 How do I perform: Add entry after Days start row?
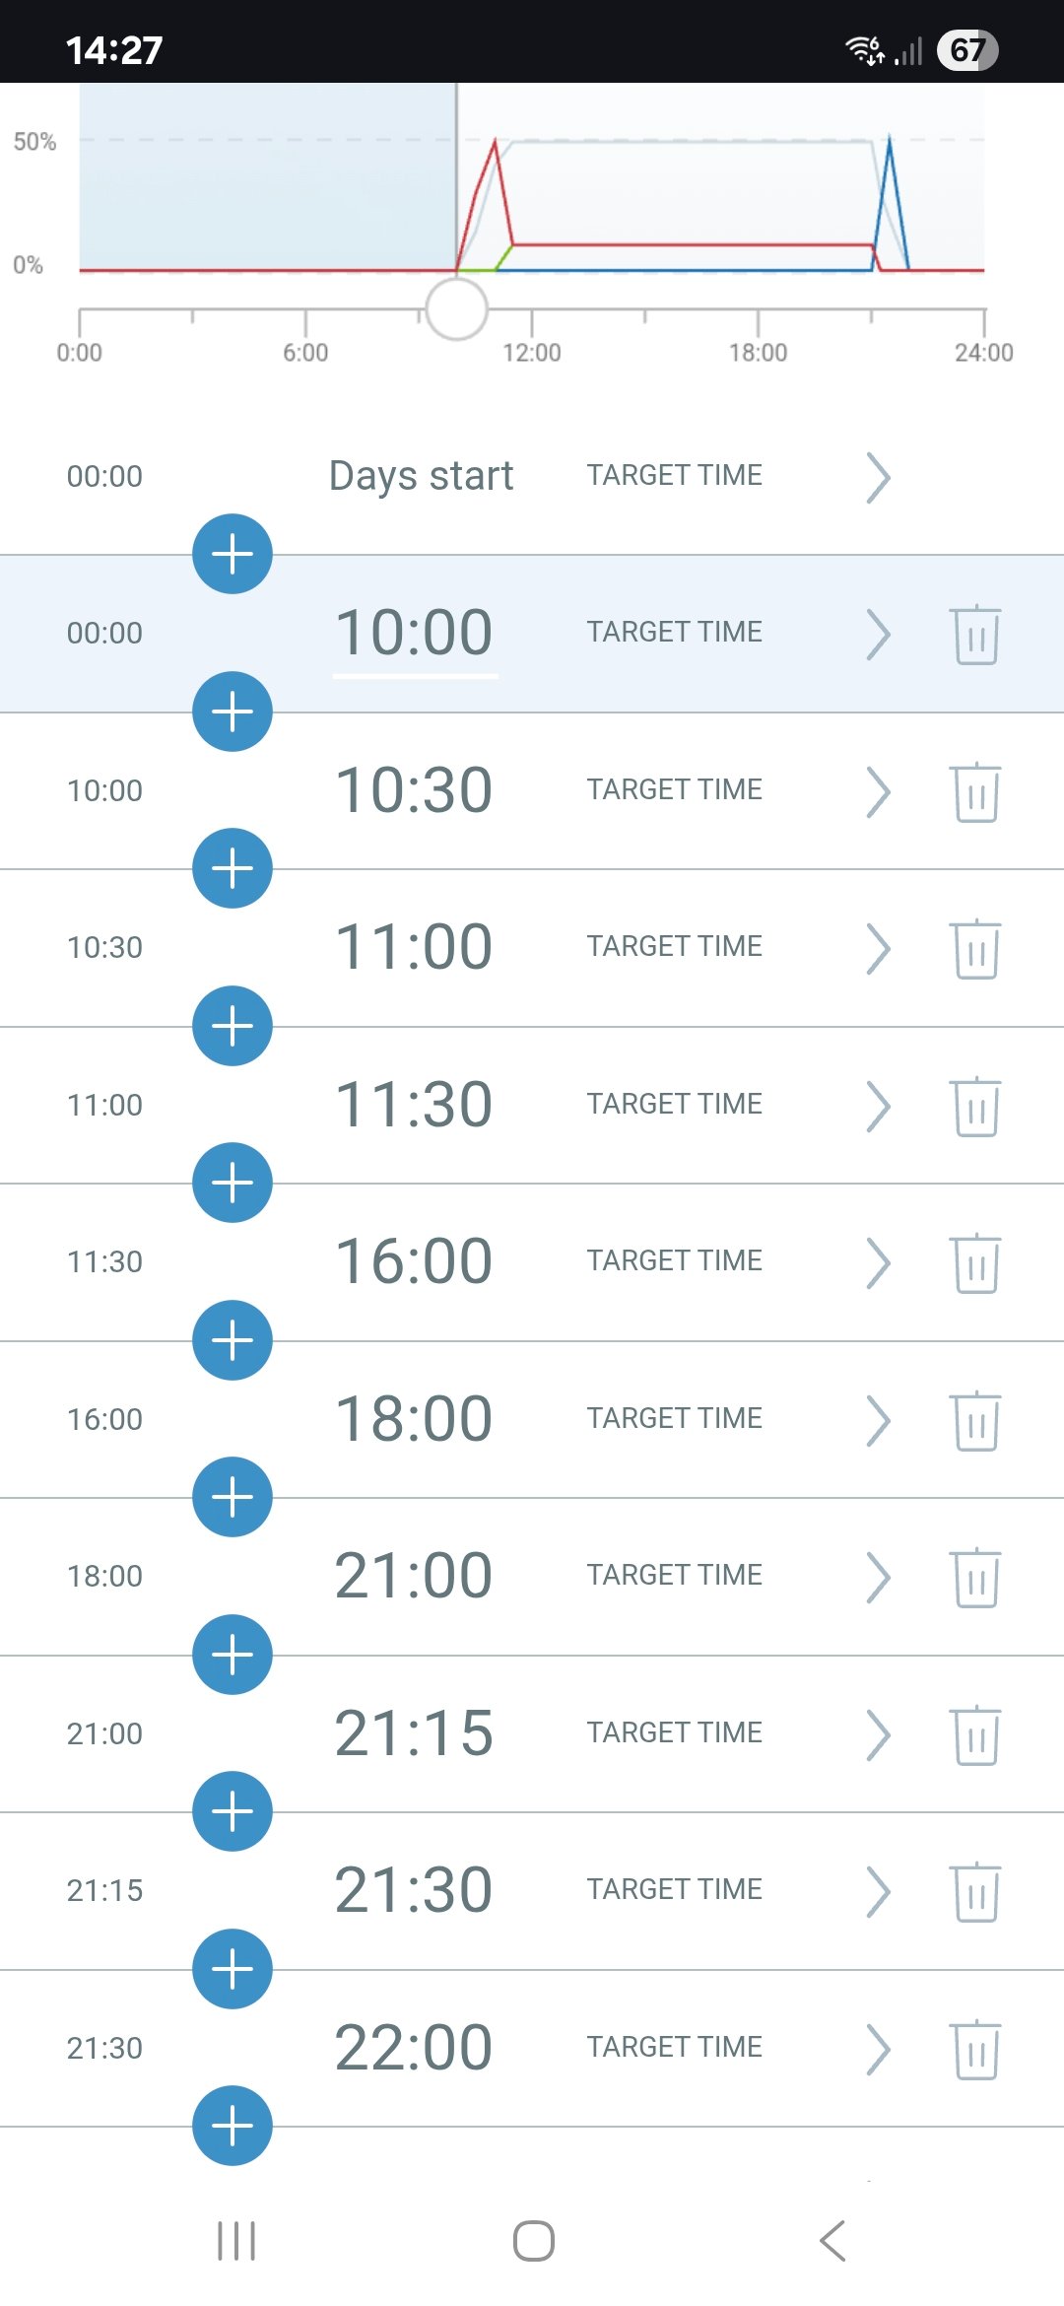coord(233,554)
